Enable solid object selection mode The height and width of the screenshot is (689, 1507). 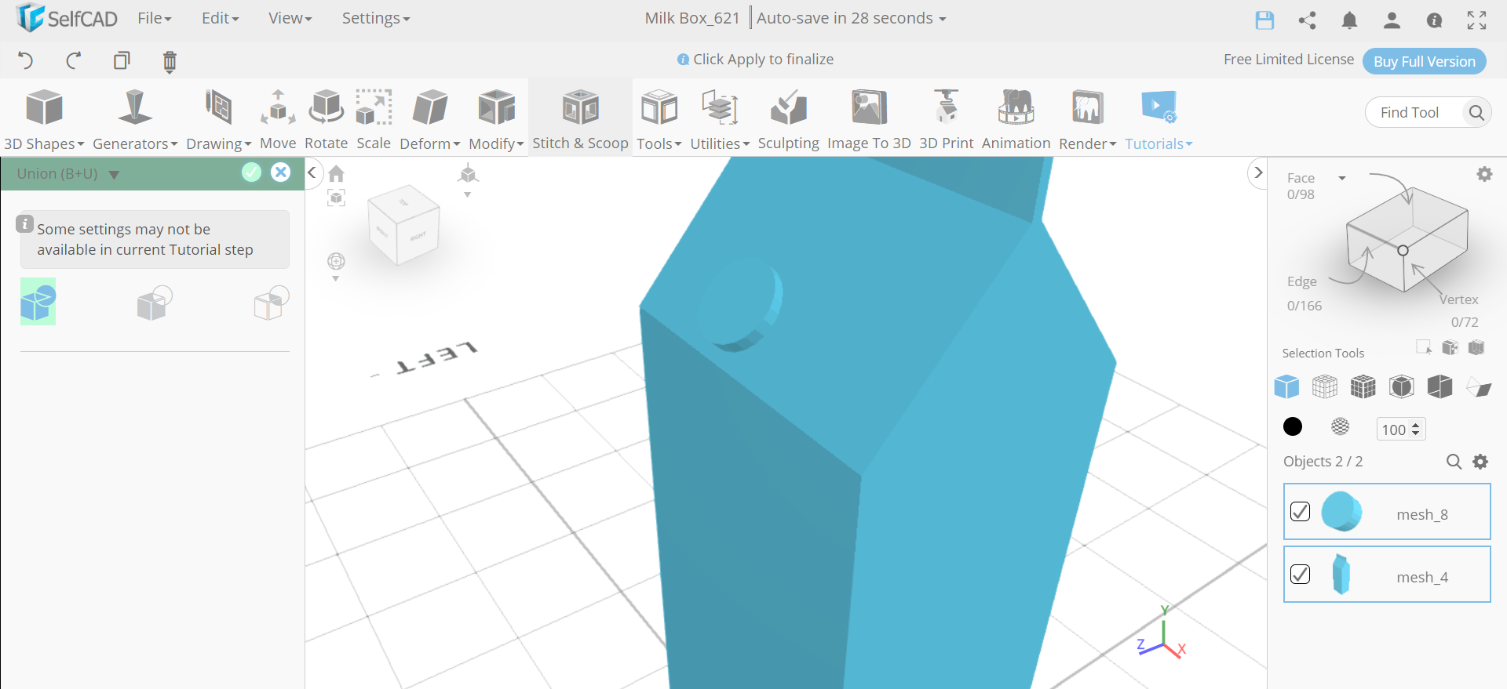[1286, 386]
